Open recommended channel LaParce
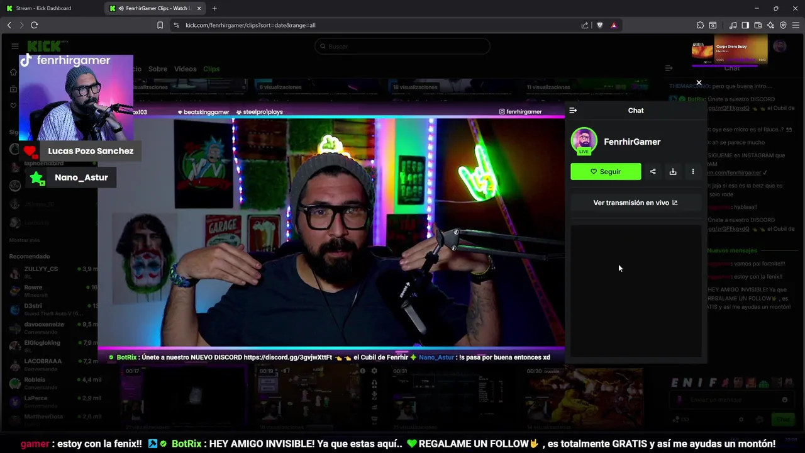 pyautogui.click(x=53, y=401)
